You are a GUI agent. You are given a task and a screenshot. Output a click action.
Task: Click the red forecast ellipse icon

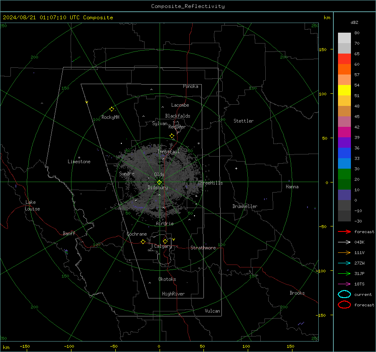tap(344, 305)
